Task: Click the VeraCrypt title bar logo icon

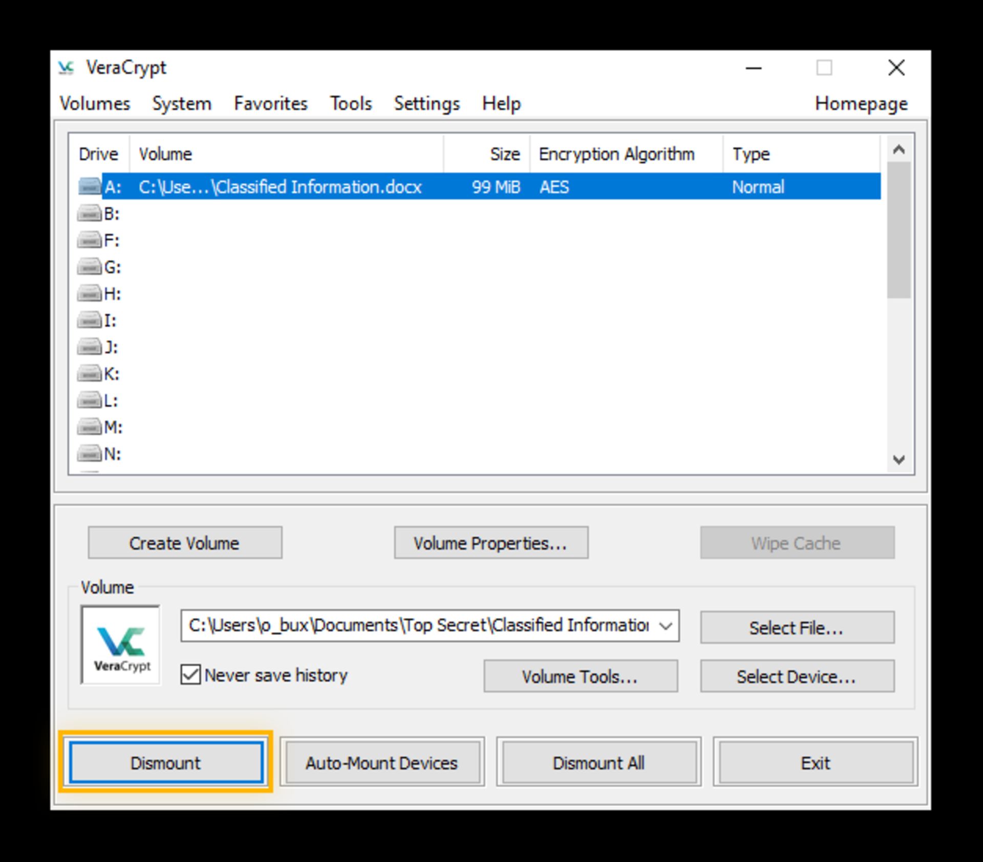Action: coord(66,68)
